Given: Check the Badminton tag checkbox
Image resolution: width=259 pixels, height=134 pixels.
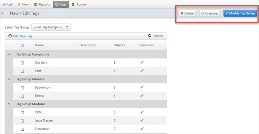Looking at the screenshot, I should (22, 88).
